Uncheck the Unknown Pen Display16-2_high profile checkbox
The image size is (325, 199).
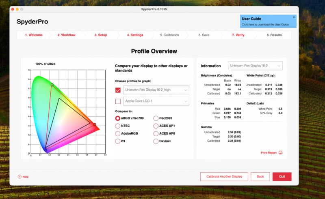(118, 90)
